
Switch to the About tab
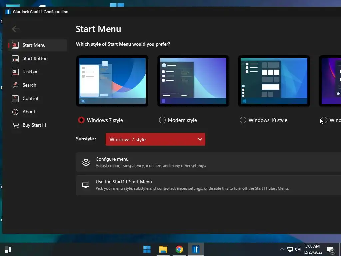(x=37, y=112)
